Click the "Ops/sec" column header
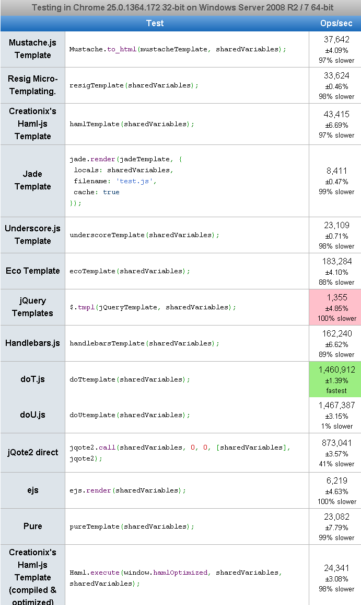Image resolution: width=361 pixels, height=605 pixels. (x=336, y=24)
